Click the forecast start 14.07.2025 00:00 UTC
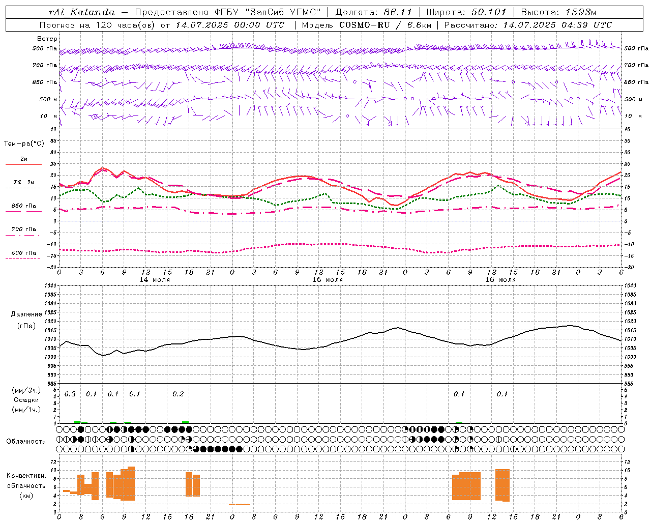 pyautogui.click(x=230, y=25)
